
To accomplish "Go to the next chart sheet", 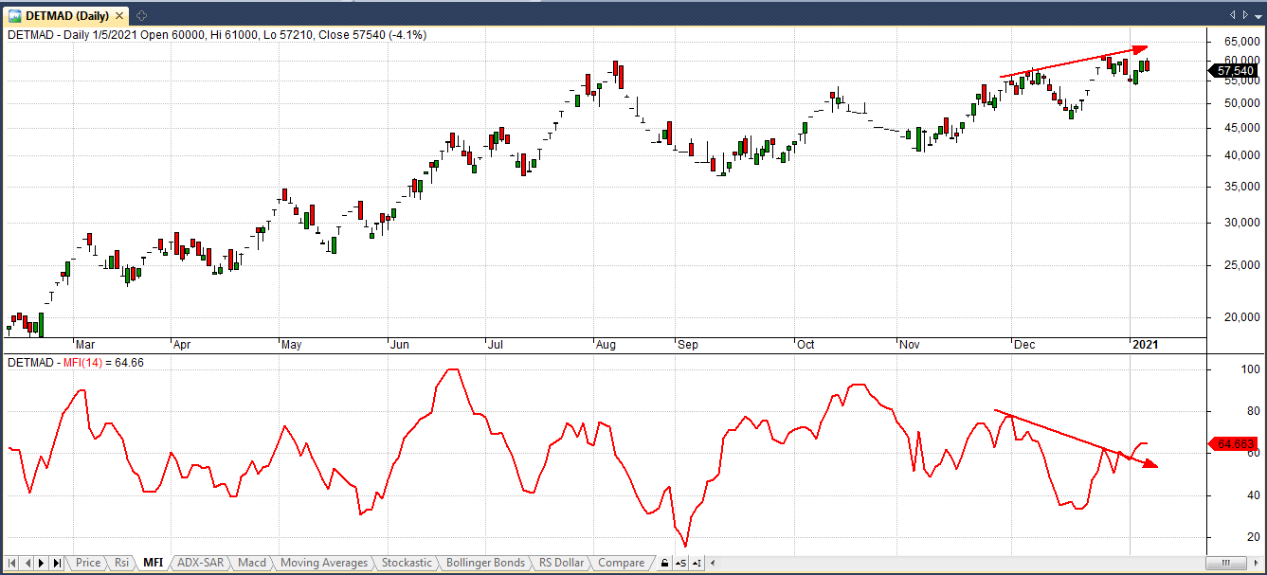I will tap(43, 564).
